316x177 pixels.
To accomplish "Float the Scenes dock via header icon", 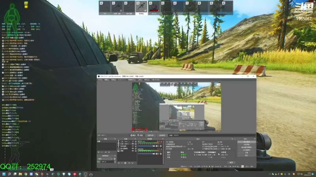I will click(115, 139).
